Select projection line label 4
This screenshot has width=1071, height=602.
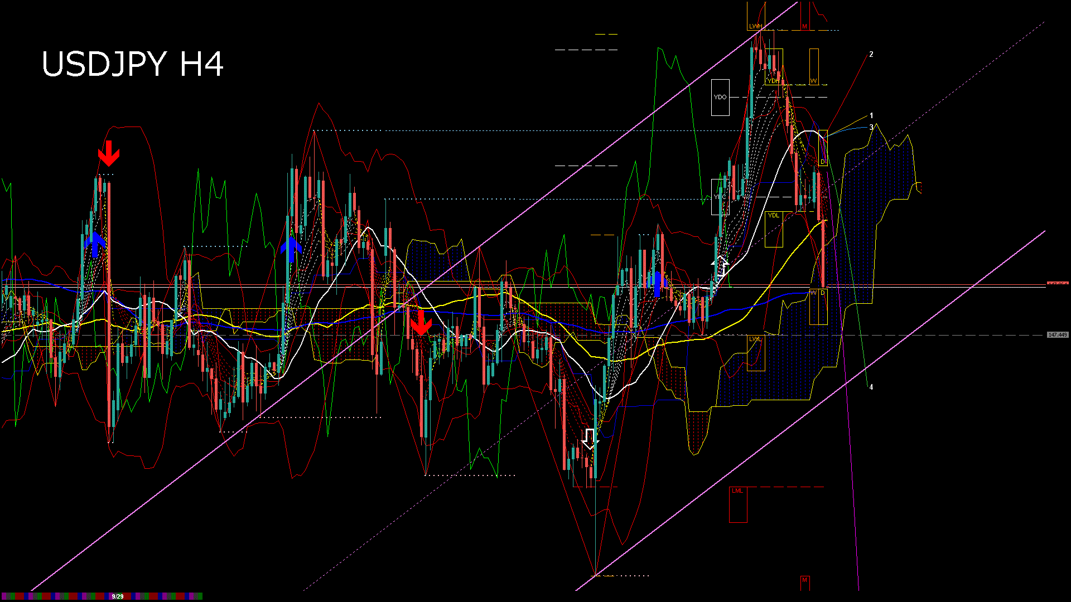click(871, 387)
